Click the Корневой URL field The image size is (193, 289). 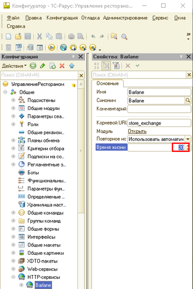[x=159, y=123]
